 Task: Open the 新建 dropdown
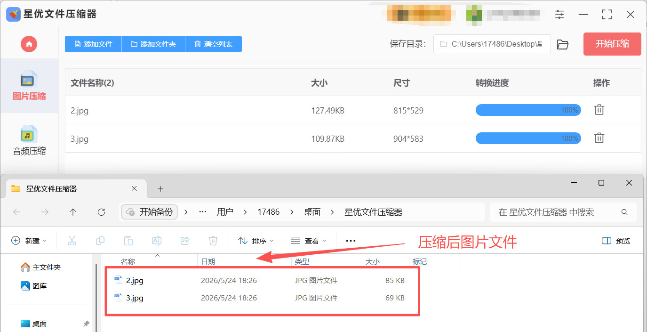(x=29, y=241)
